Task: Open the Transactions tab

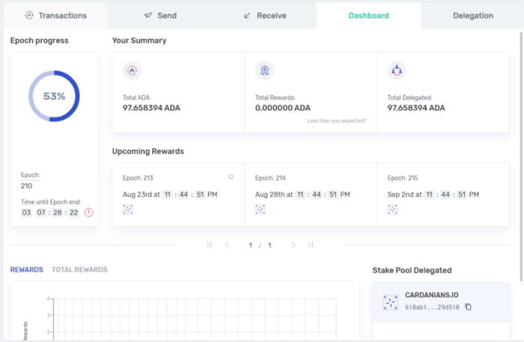Action: 55,16
